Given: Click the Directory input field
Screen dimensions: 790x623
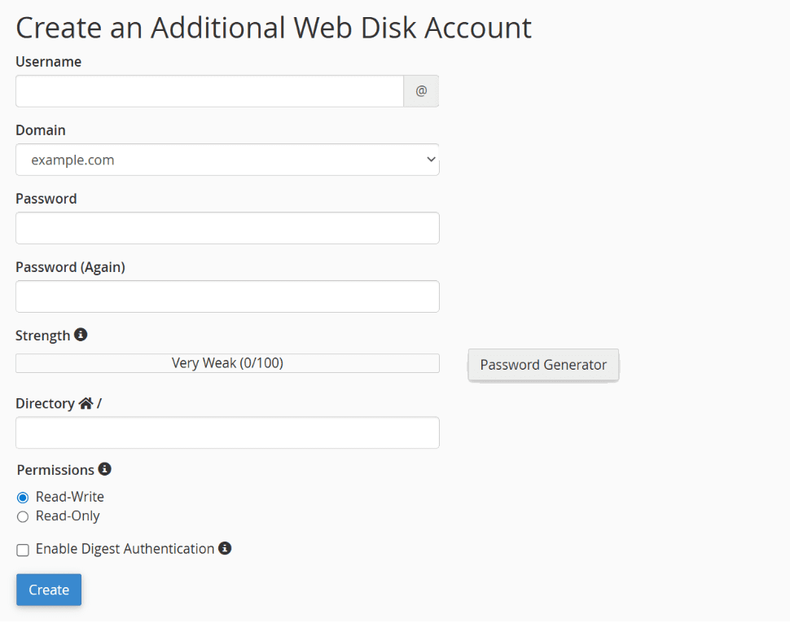Looking at the screenshot, I should 227,432.
